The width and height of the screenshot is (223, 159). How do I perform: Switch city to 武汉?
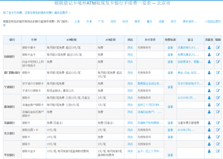[x=173, y=22]
